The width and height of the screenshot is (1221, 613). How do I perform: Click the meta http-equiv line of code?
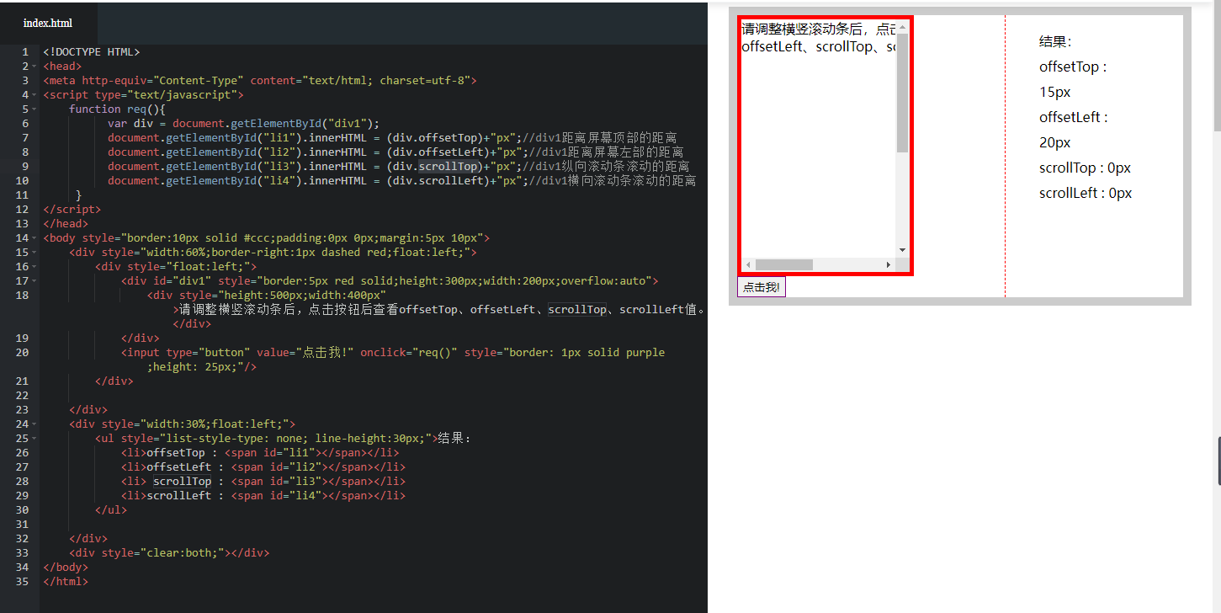tap(260, 81)
